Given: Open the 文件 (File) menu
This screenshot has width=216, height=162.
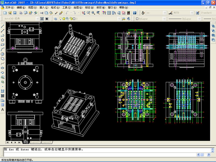Looking at the screenshot, I should (10, 8).
